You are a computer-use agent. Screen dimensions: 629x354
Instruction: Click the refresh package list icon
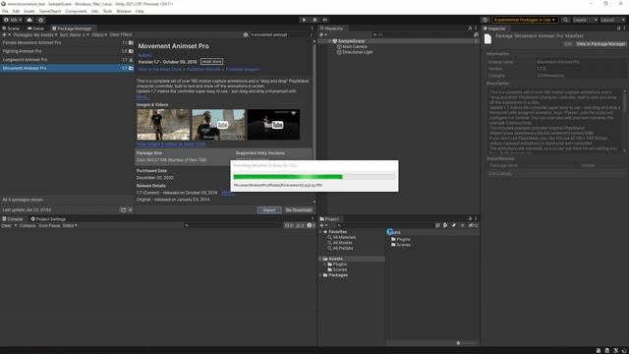(x=123, y=209)
